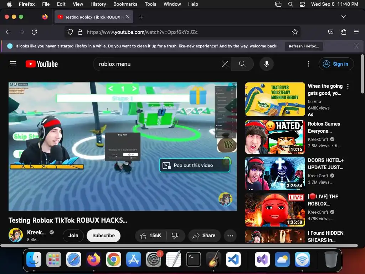365x274 pixels.
Task: Open the channel watermark in video corner
Action: click(225, 199)
